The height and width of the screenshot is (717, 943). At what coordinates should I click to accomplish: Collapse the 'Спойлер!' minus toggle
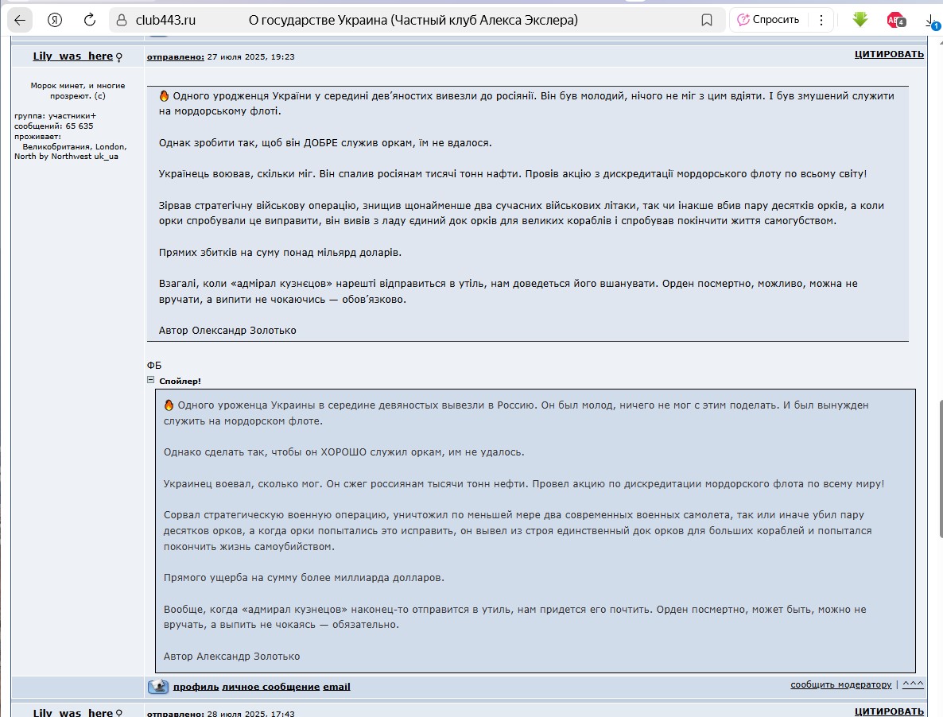(151, 380)
